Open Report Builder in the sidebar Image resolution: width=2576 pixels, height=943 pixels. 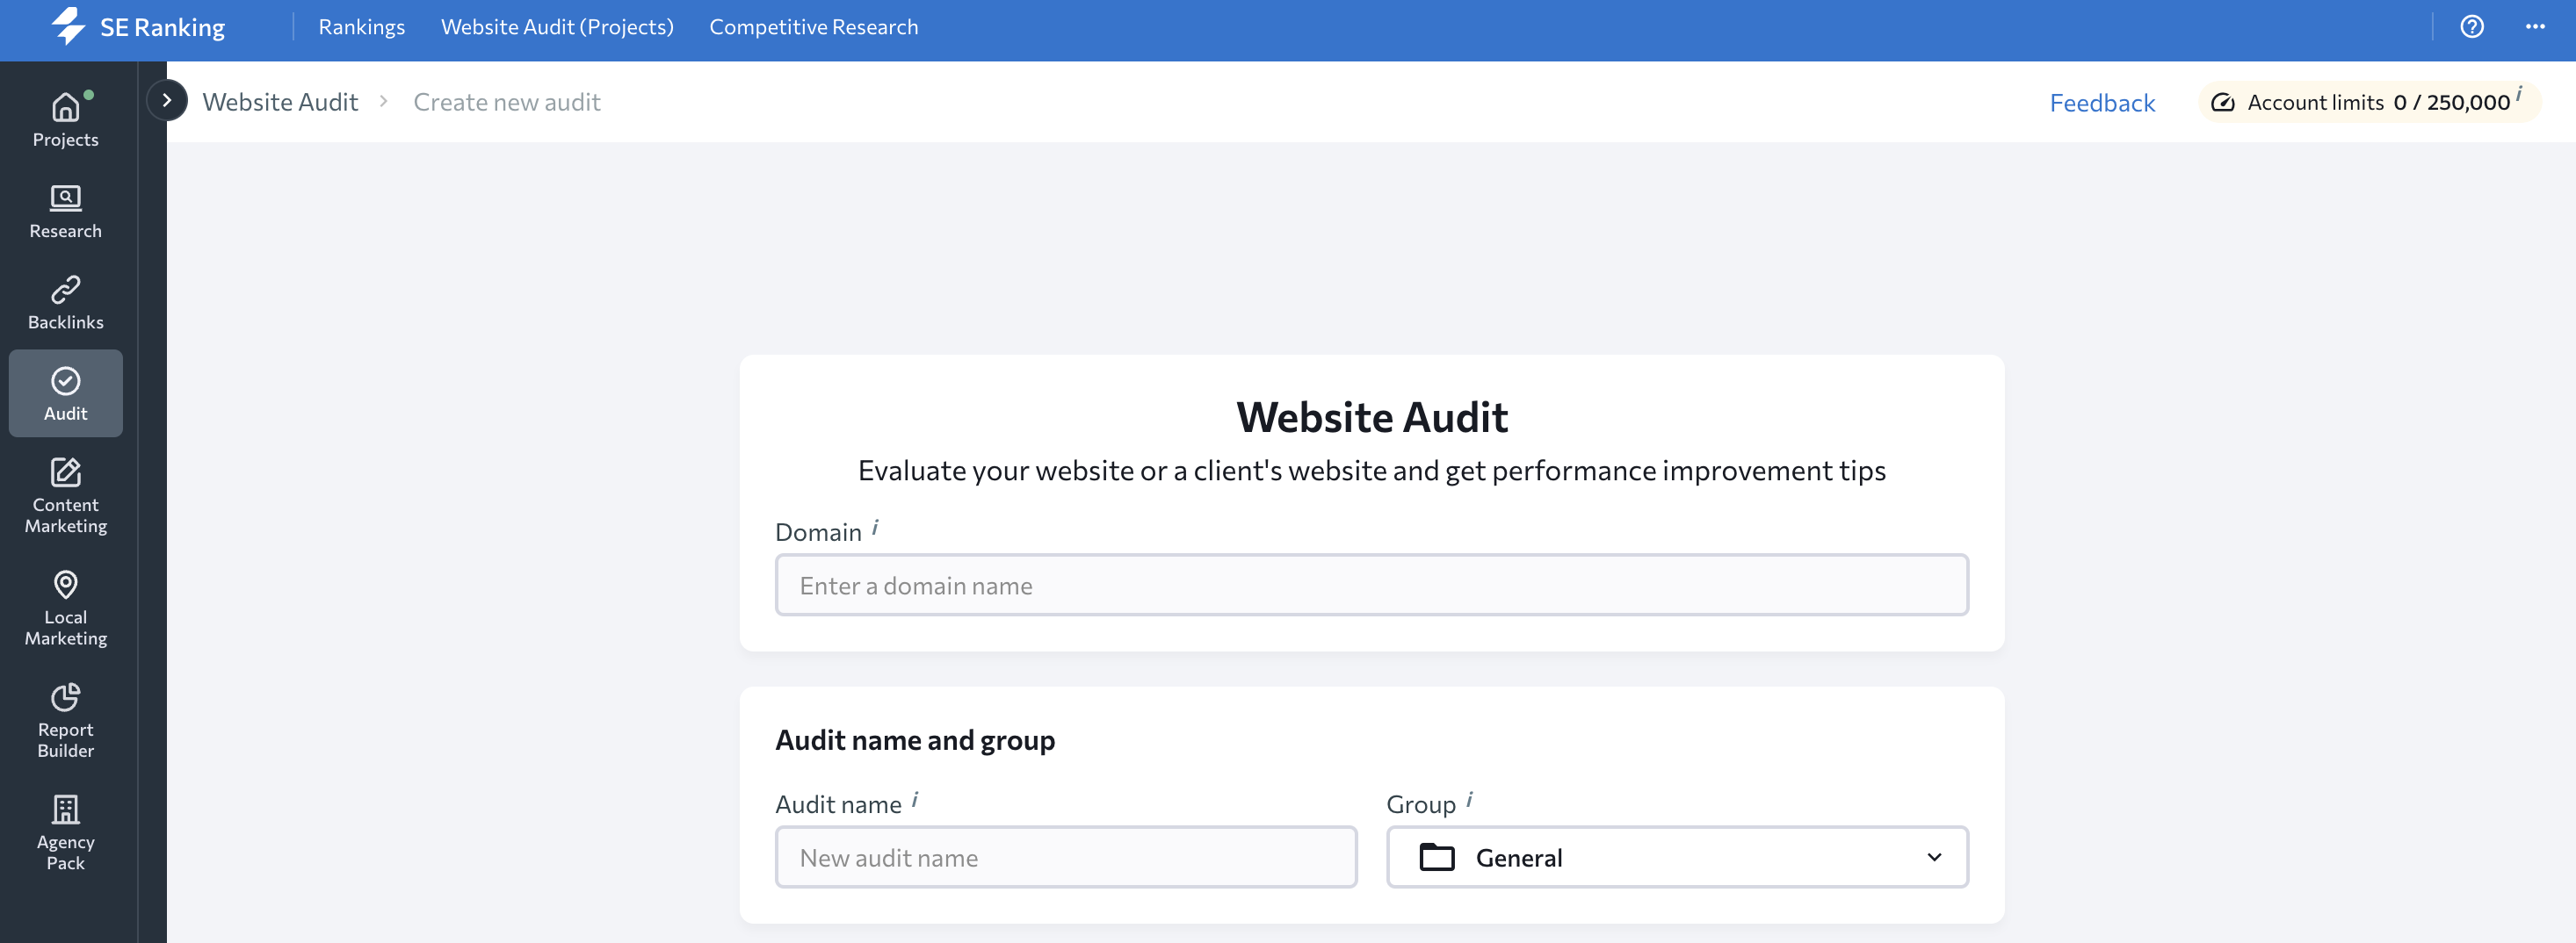(66, 719)
